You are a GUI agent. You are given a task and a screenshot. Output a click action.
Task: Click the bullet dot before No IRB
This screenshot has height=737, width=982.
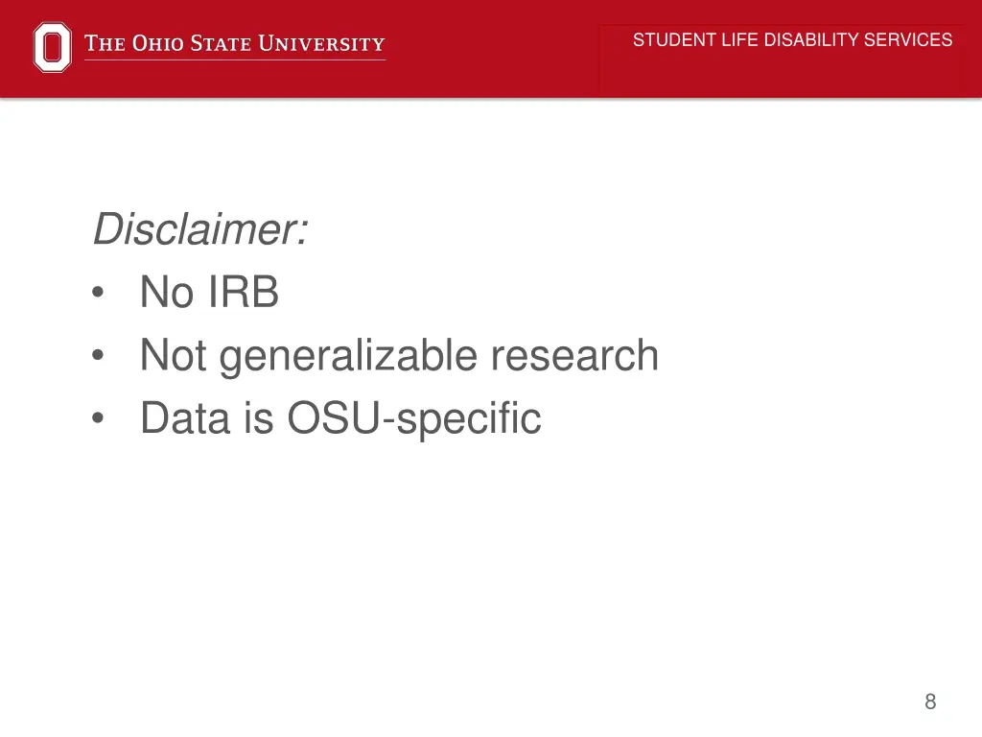tap(98, 292)
